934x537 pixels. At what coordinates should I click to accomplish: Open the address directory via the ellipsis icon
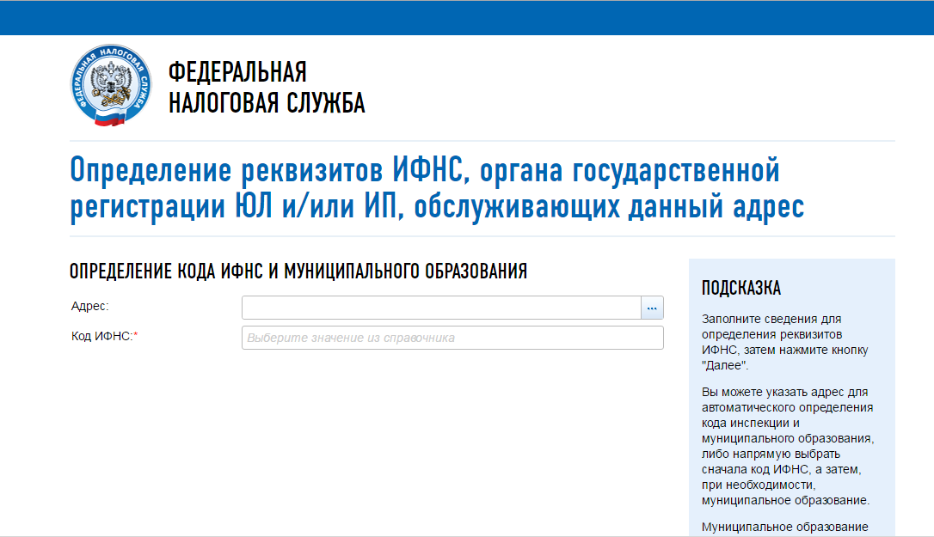click(654, 307)
